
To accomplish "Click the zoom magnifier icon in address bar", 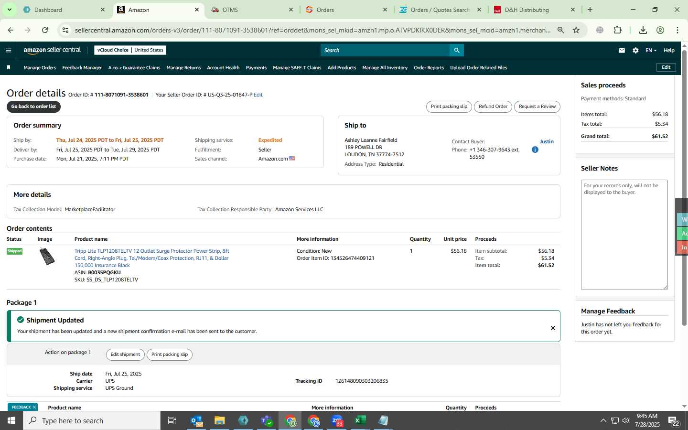I will pyautogui.click(x=561, y=30).
